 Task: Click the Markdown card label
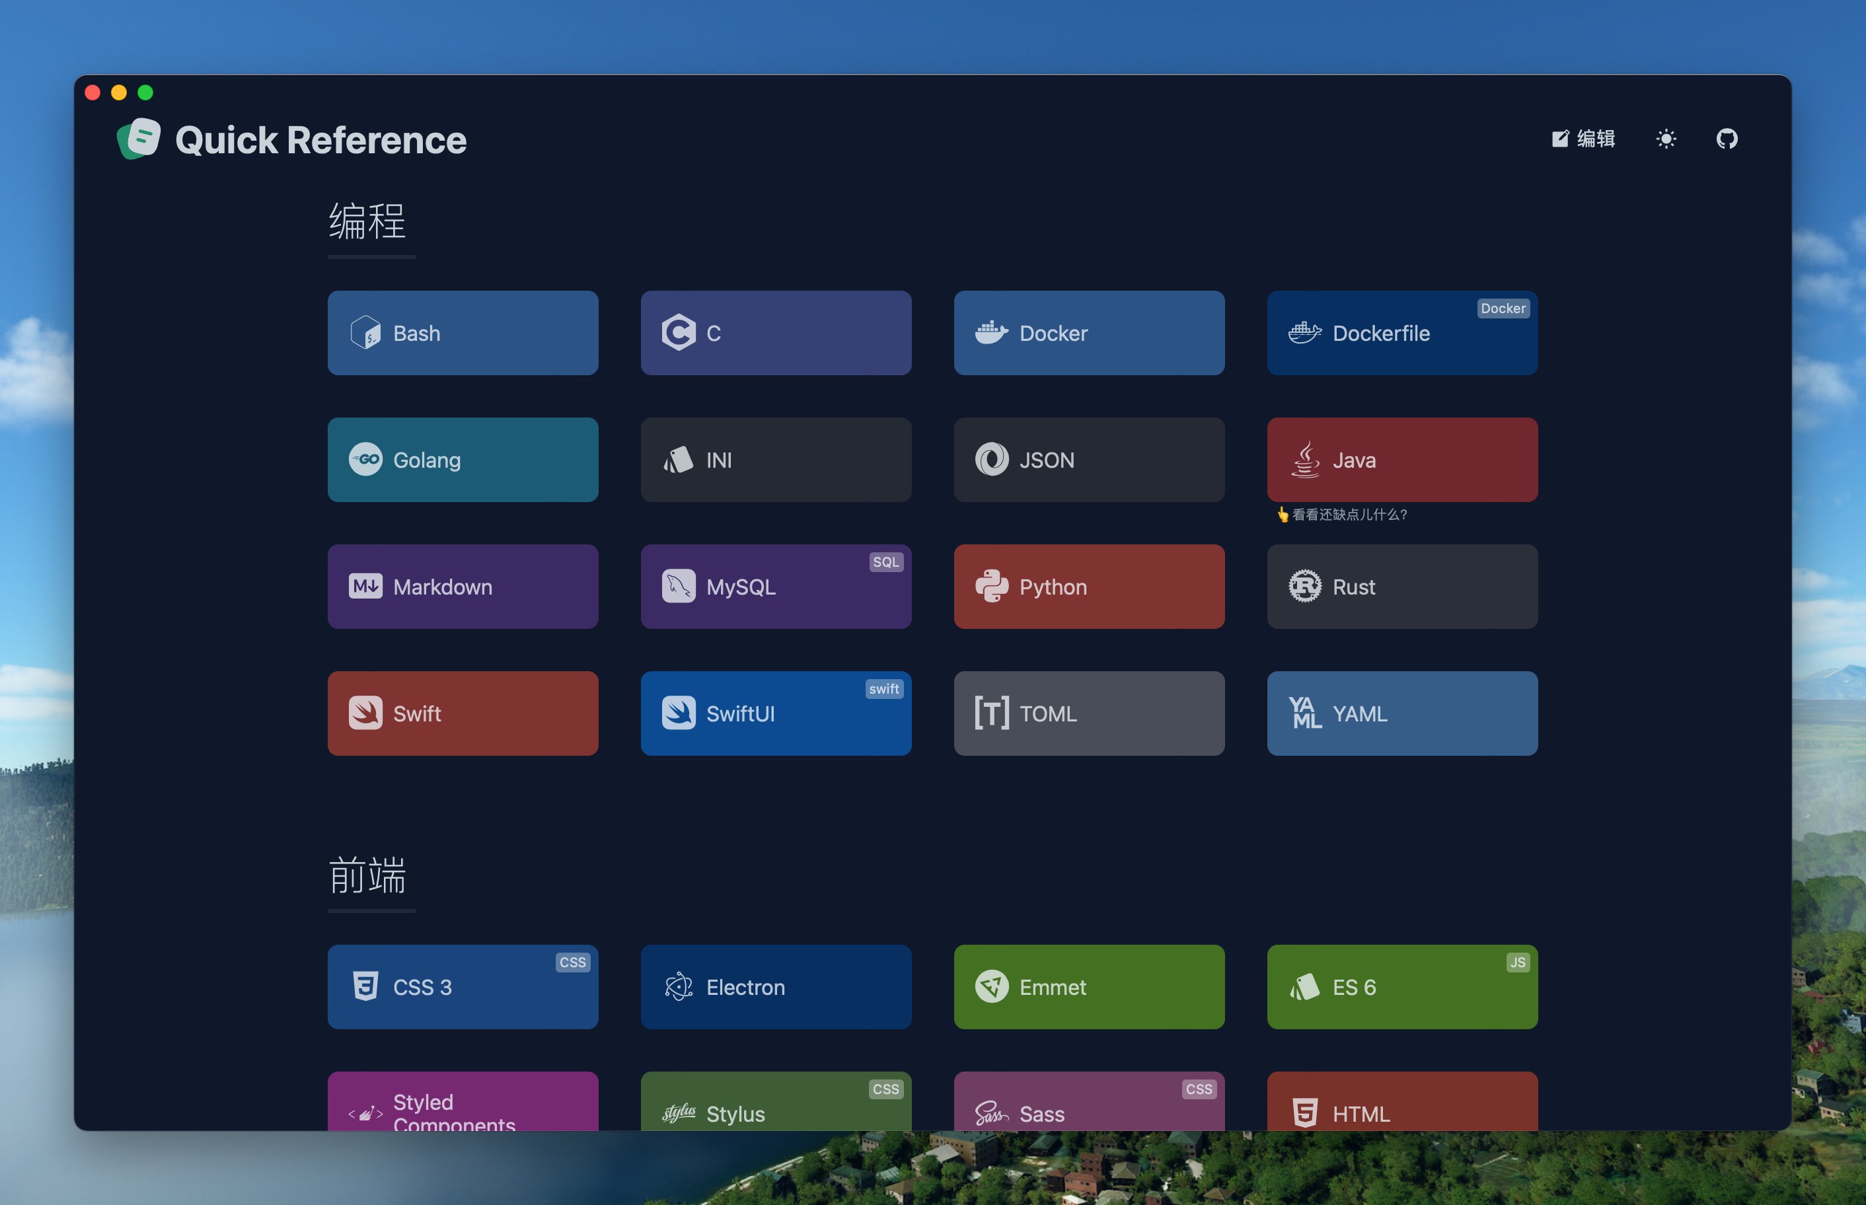443,587
